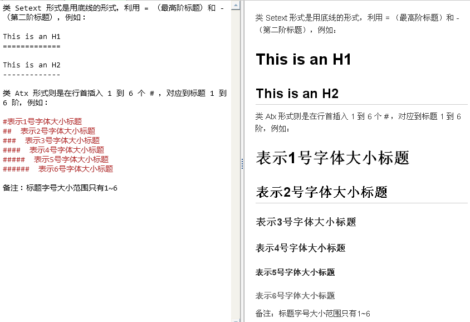Click the rendered "This is an H2" preview heading

(297, 93)
